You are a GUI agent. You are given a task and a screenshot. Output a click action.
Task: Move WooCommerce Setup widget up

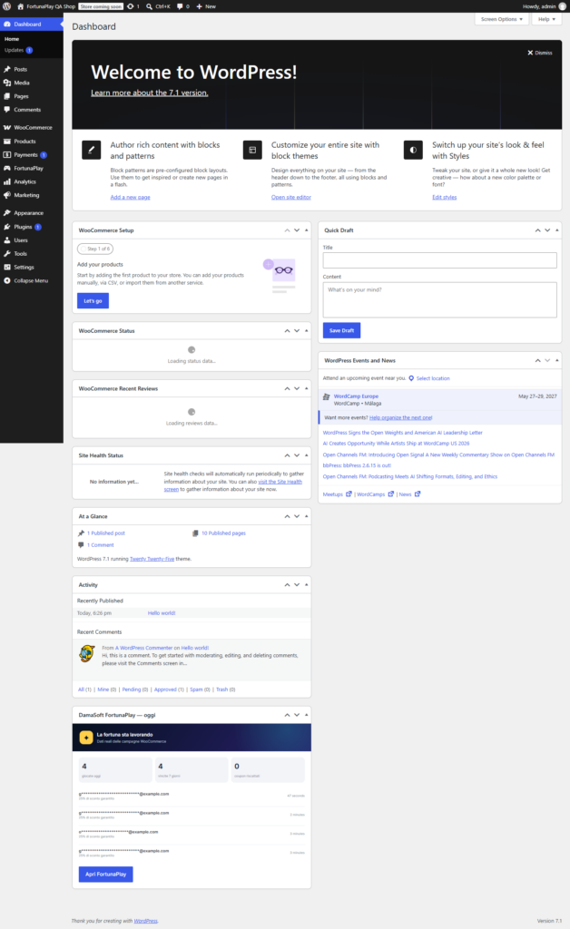(288, 230)
